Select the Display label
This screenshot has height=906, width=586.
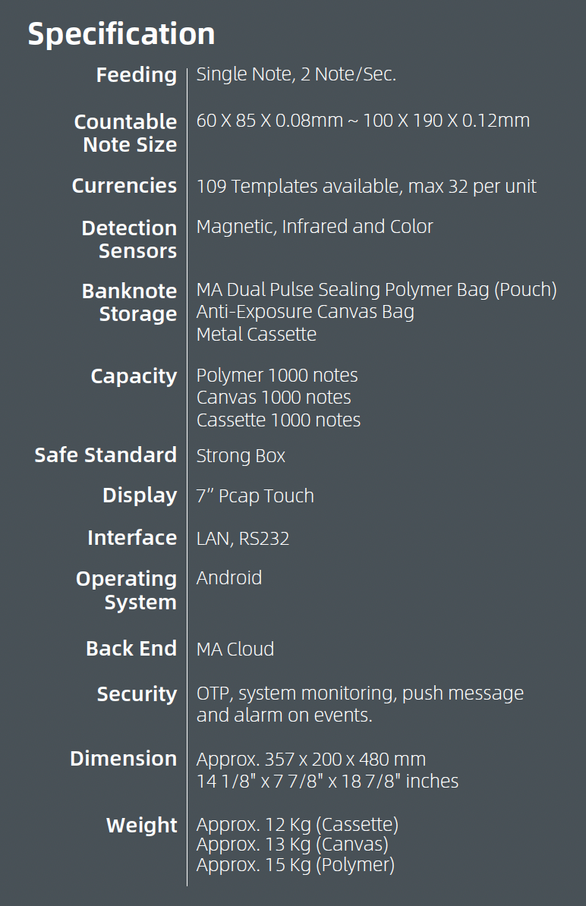coord(139,495)
